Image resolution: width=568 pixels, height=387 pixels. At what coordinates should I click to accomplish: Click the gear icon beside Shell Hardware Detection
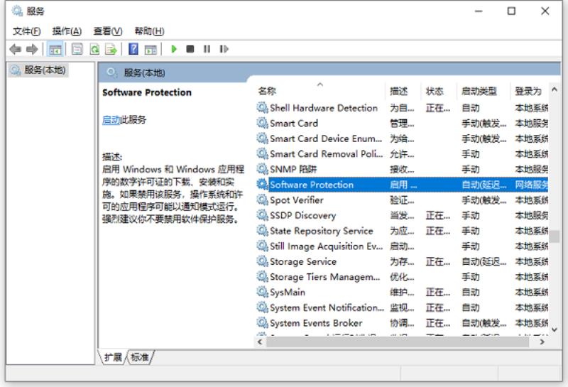[x=262, y=108]
